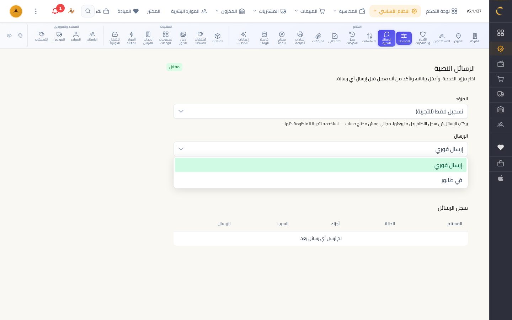
Task: Expand المخزون inventory menu
Action: 230,11
